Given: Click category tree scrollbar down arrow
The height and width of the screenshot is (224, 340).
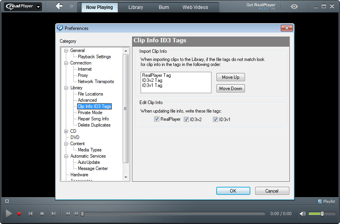Looking at the screenshot, I should 126,177.
